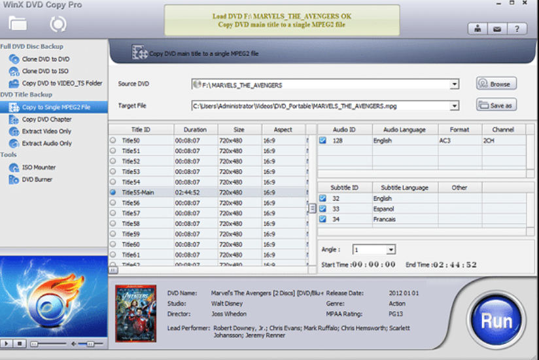The height and width of the screenshot is (360, 539).
Task: Click the Aspect column header
Action: pos(283,130)
